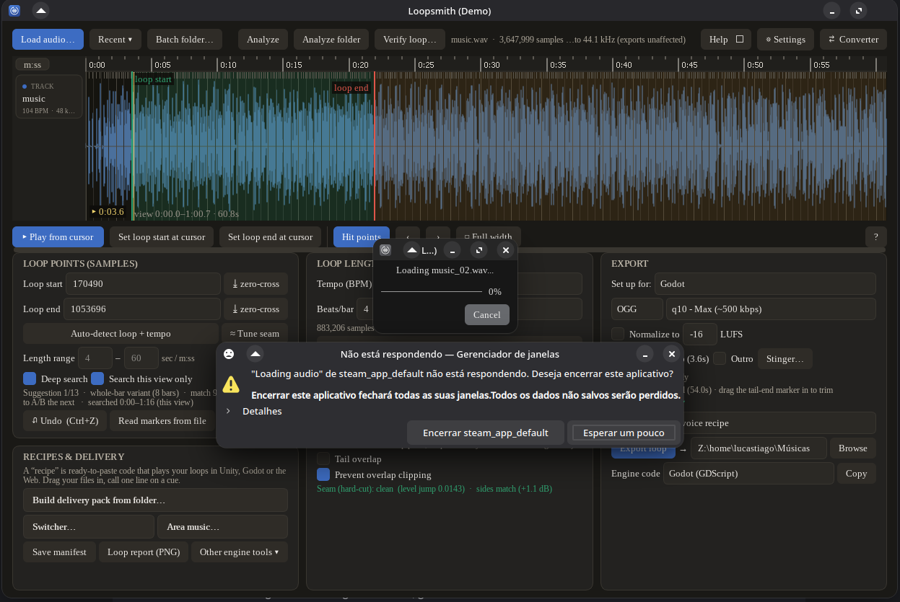Viewport: 900px width, 602px height.
Task: Start Play from cursor
Action: [58, 237]
